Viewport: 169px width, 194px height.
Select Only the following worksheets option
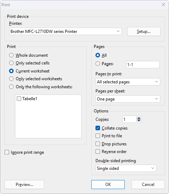(11, 87)
